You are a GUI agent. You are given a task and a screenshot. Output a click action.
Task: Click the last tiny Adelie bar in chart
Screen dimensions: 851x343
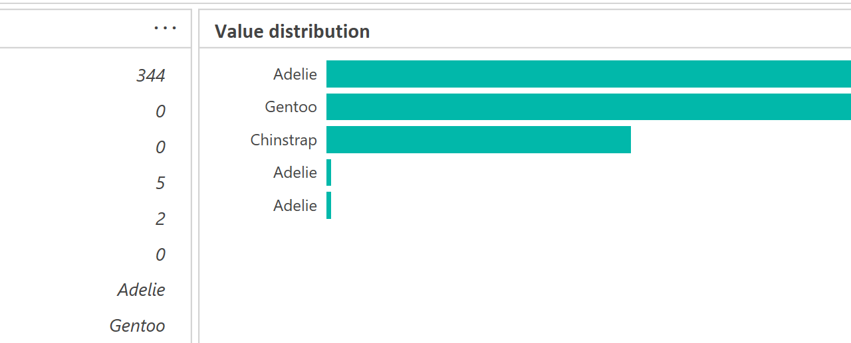[328, 206]
